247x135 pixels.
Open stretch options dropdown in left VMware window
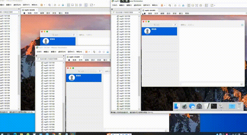[x=94, y=5]
